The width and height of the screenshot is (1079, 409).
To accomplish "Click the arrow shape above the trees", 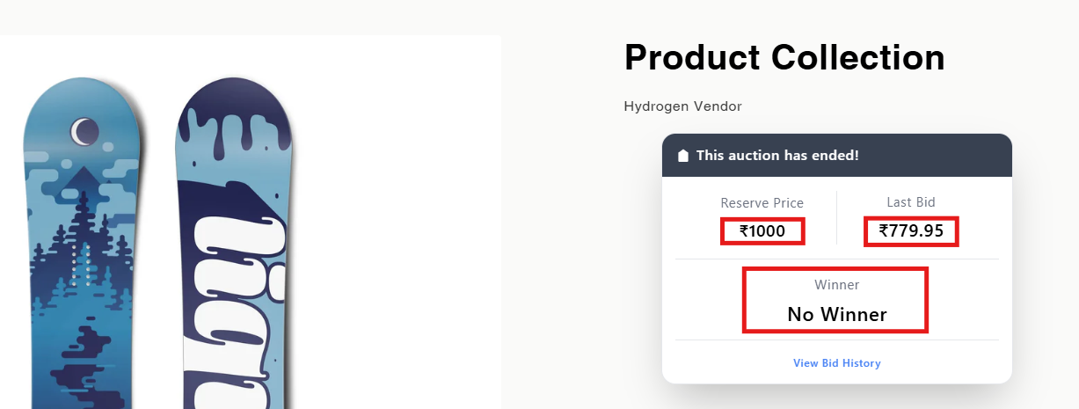I will pyautogui.click(x=81, y=179).
